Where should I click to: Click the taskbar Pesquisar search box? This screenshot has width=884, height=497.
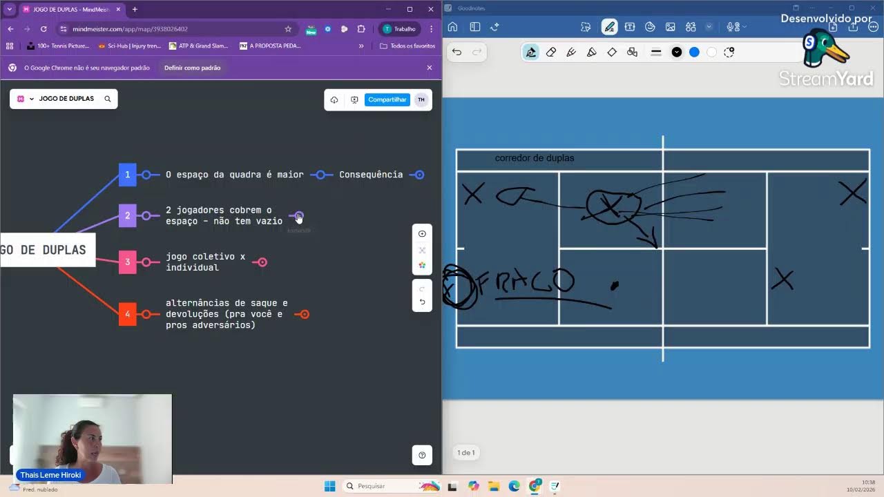click(x=392, y=486)
